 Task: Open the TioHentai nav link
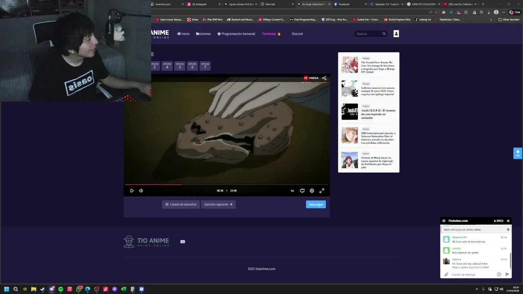(x=271, y=34)
